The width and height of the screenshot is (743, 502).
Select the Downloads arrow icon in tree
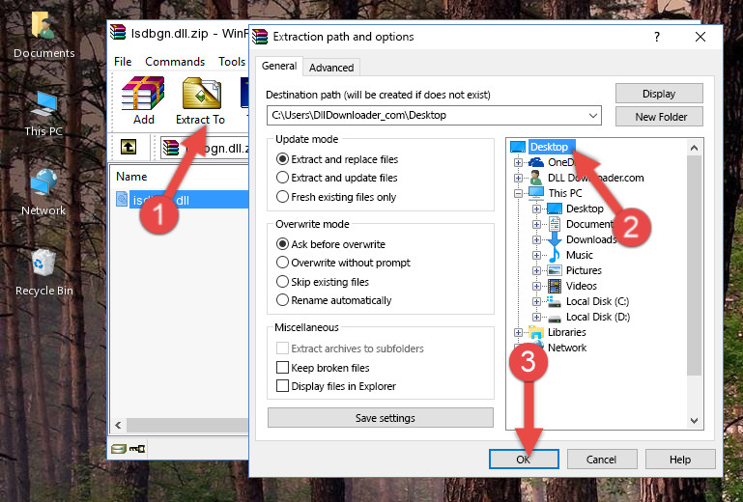[x=554, y=239]
